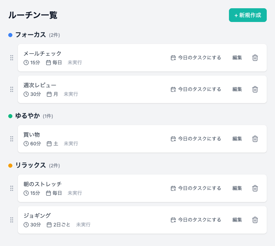
Task: Delete the 買い物 routine with trash icon
Action: tap(255, 139)
